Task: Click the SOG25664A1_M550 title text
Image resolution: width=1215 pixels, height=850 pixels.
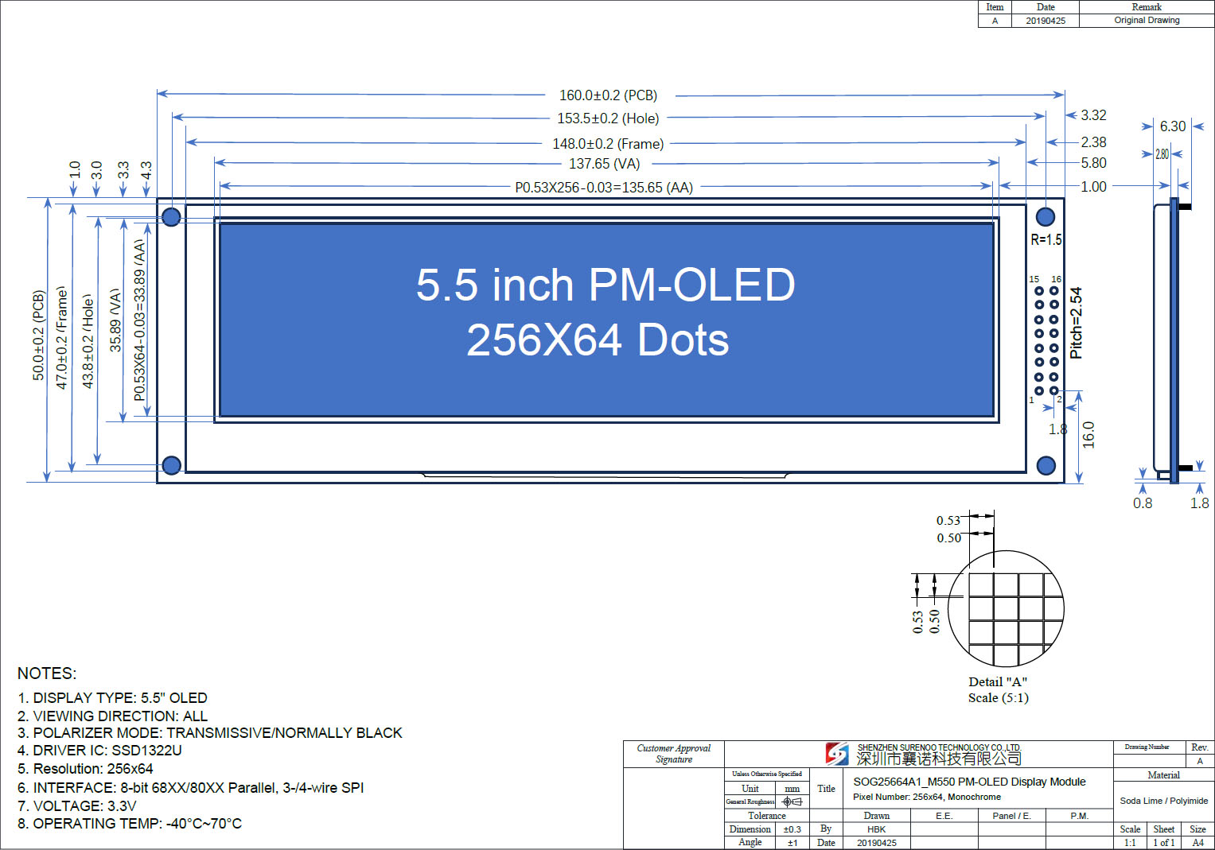Action: click(969, 782)
